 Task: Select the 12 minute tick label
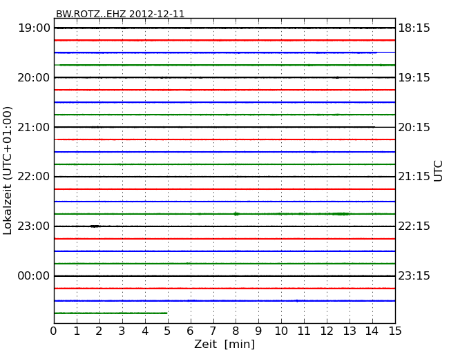327,331
